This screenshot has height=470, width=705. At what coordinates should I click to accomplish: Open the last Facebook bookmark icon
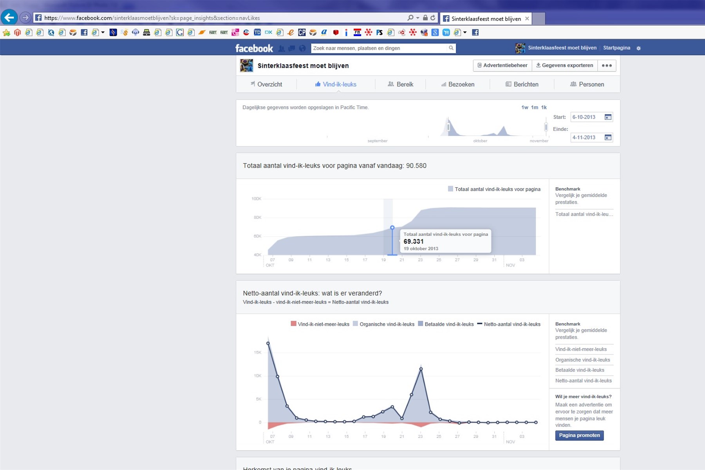[x=475, y=33]
